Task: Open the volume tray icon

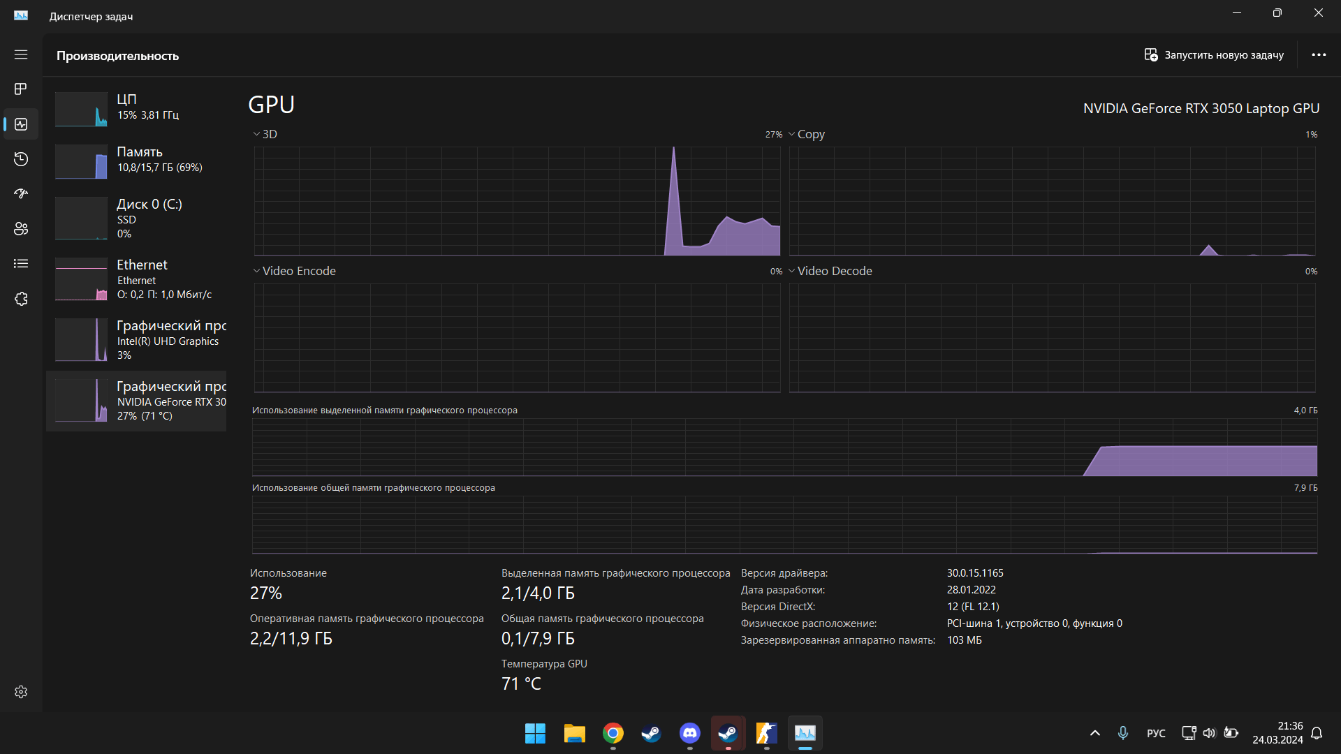Action: 1209,733
